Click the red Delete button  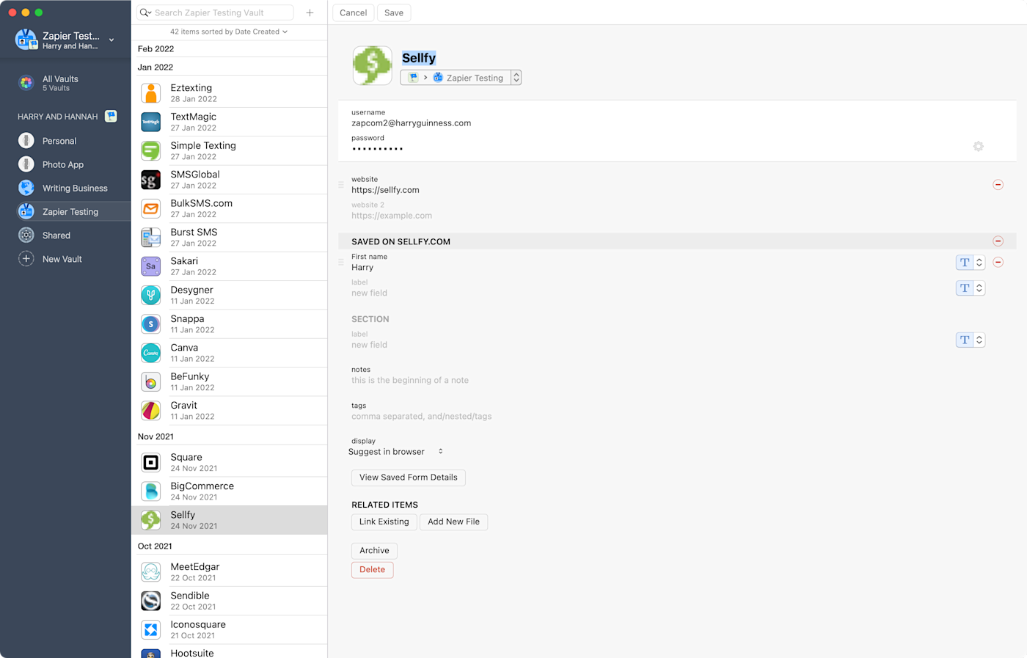tap(372, 569)
